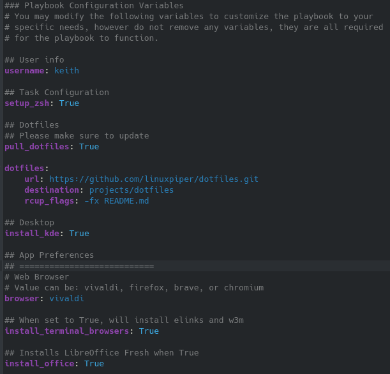Click the App Preferences comment
This screenshot has width=390, height=374.
point(49,255)
